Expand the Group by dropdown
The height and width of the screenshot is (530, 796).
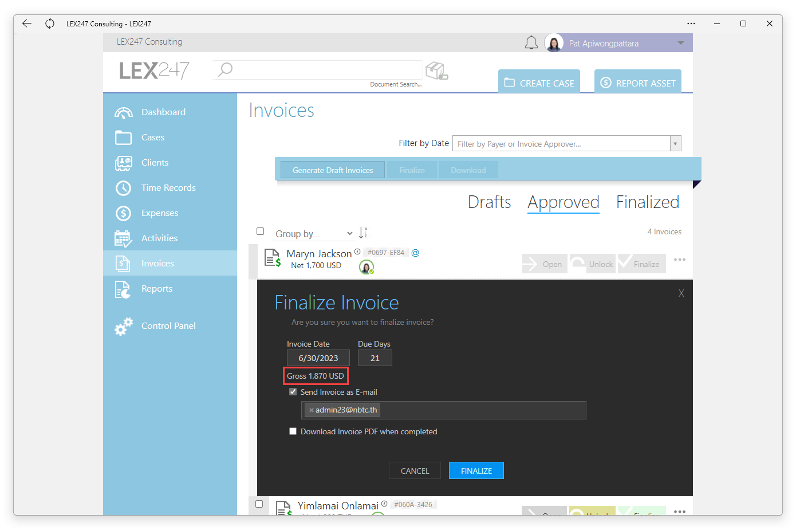[313, 234]
